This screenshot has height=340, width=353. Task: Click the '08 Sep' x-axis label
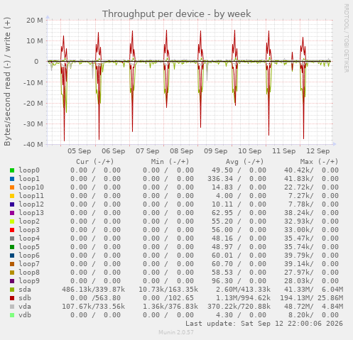point(182,151)
